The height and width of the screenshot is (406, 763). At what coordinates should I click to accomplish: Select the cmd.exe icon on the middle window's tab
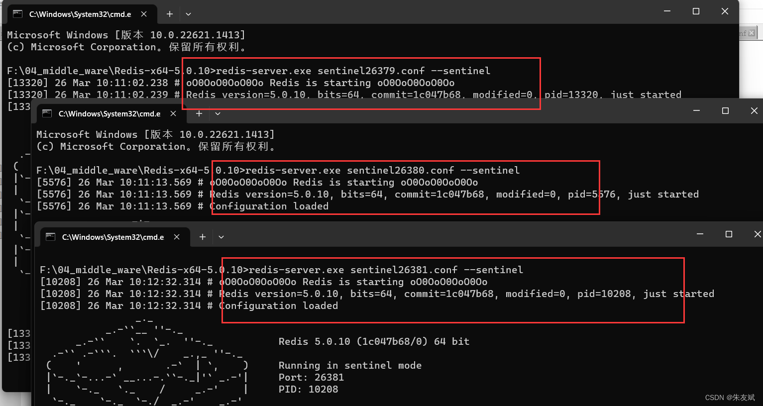[47, 113]
